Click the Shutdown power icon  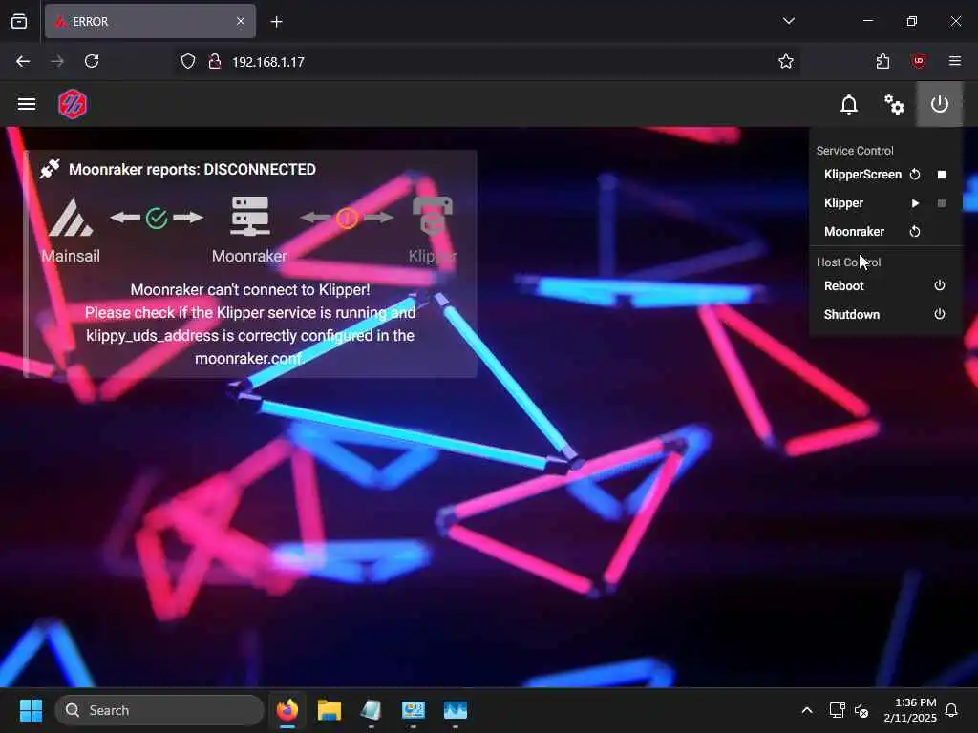click(x=940, y=314)
